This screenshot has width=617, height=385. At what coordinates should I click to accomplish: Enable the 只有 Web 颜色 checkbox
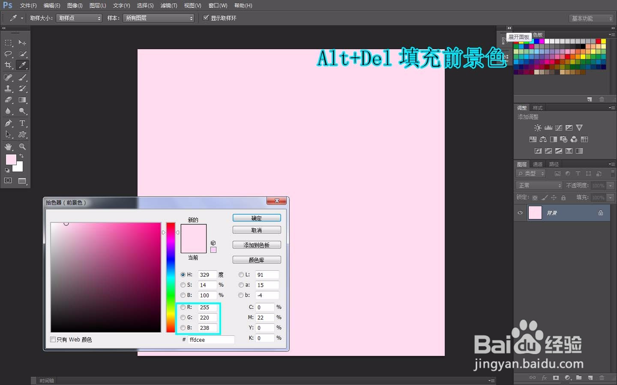pos(53,339)
